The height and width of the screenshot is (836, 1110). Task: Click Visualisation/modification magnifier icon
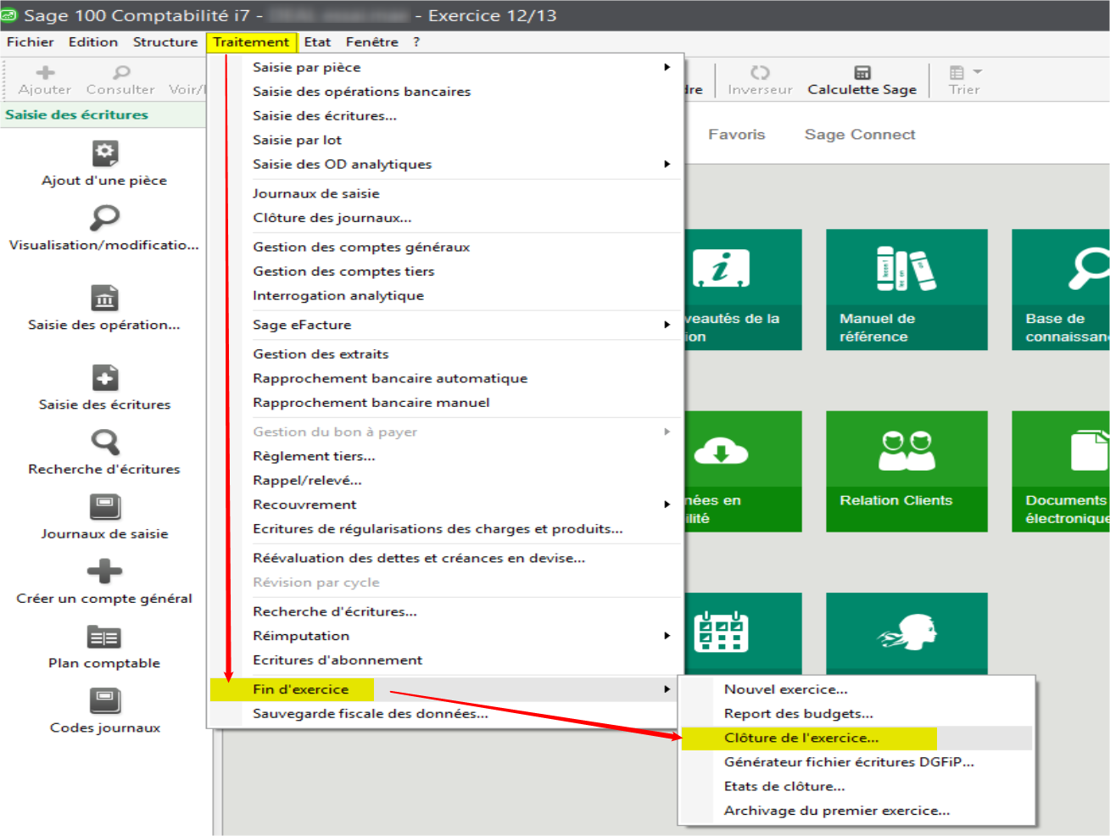point(104,218)
